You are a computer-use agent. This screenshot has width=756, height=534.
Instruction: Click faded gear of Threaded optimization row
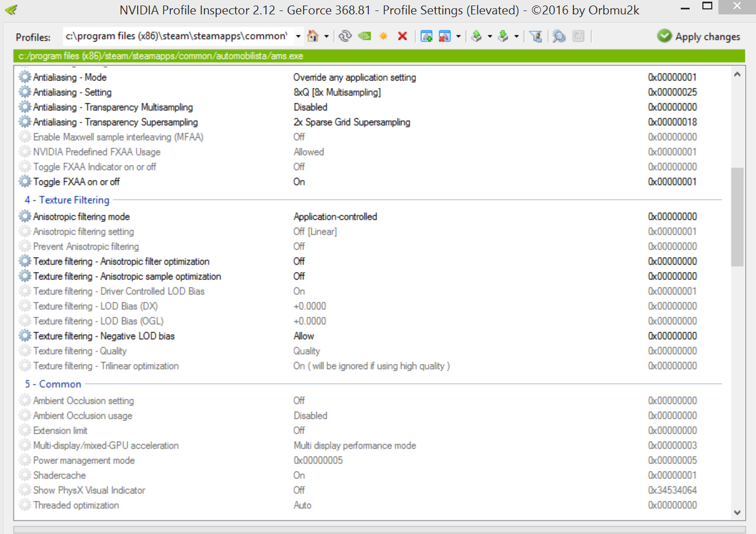[x=25, y=505]
